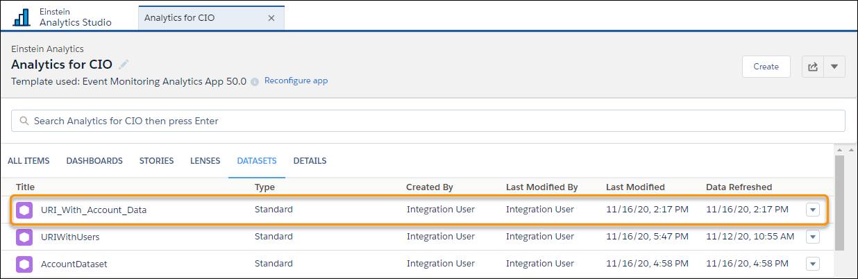Open the Stories tab
The height and width of the screenshot is (279, 858).
click(157, 161)
